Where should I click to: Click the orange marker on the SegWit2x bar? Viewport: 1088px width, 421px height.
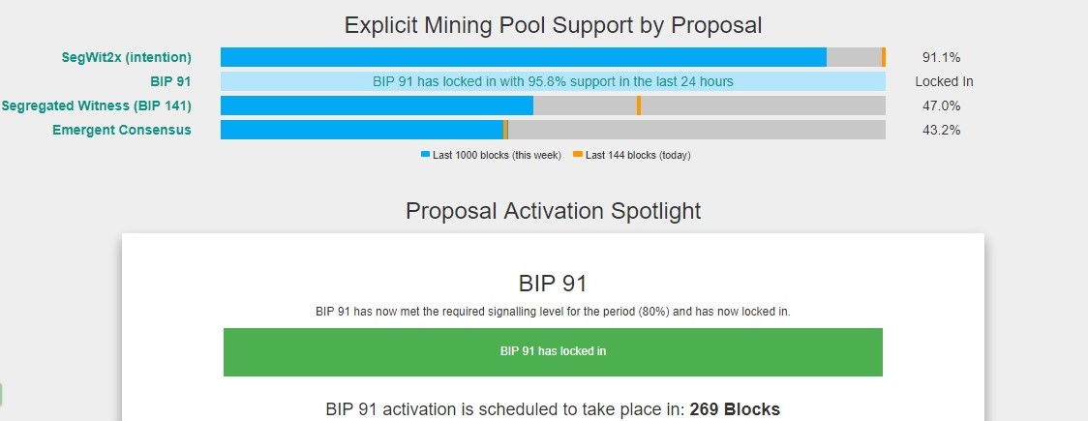click(x=884, y=57)
